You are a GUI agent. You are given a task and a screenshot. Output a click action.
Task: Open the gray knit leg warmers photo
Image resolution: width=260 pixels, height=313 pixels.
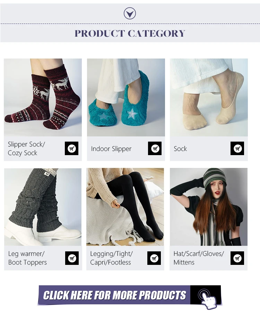[43, 207]
